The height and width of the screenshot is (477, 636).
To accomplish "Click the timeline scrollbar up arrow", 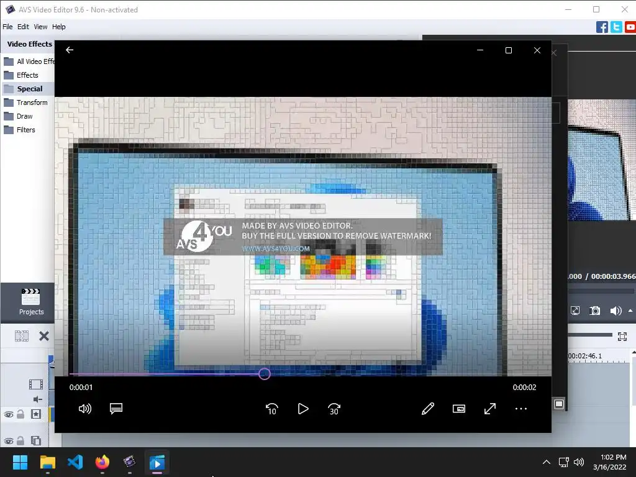I will (x=634, y=353).
